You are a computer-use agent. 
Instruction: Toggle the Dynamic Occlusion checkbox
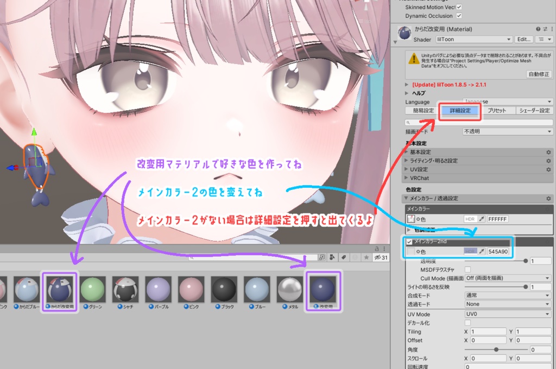tap(459, 16)
